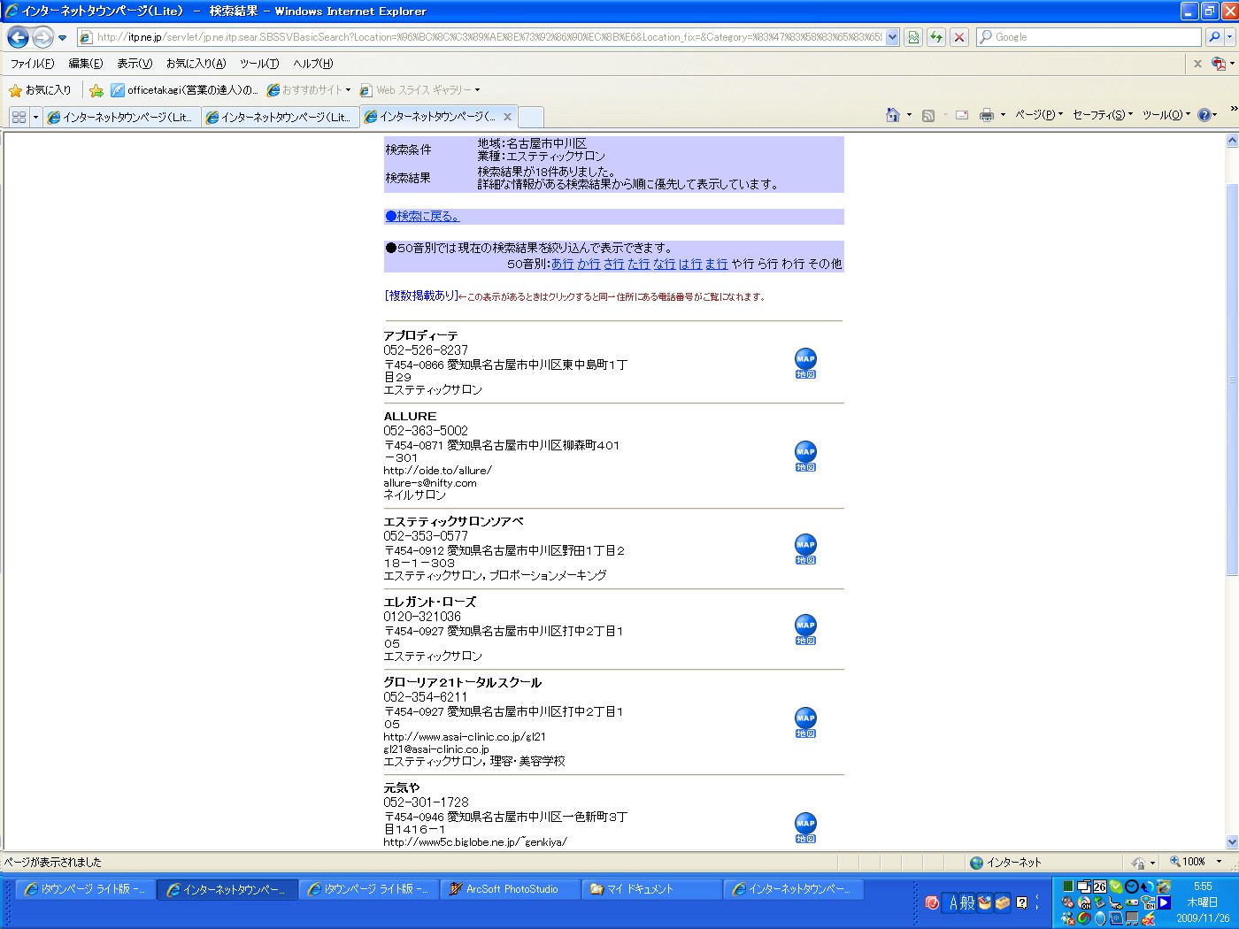
Task: Focus the Google search box
Action: click(x=1089, y=37)
